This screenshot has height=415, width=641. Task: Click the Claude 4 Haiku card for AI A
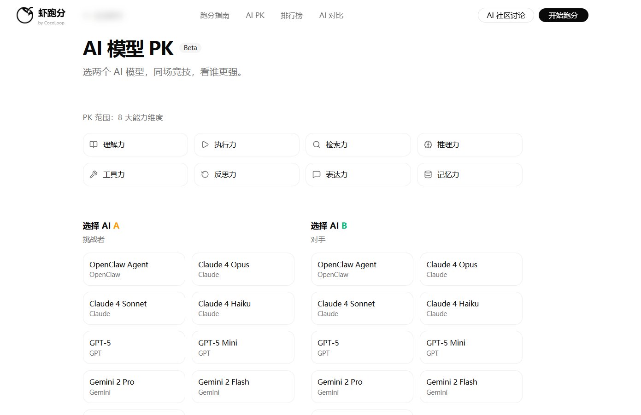tap(243, 308)
